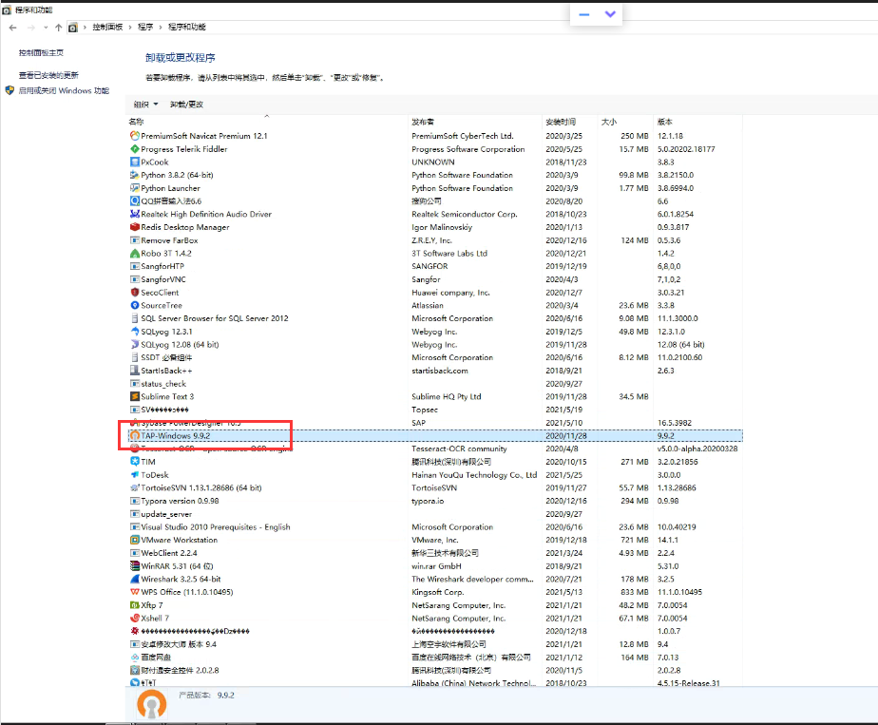Sort by the 名称 column header
Image resolution: width=878 pixels, height=725 pixels.
268,122
